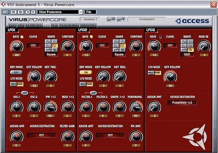Select the sample & hold shape for LFO1
Image resolution: width=218 pixels, height=153 pixels.
coord(48,50)
